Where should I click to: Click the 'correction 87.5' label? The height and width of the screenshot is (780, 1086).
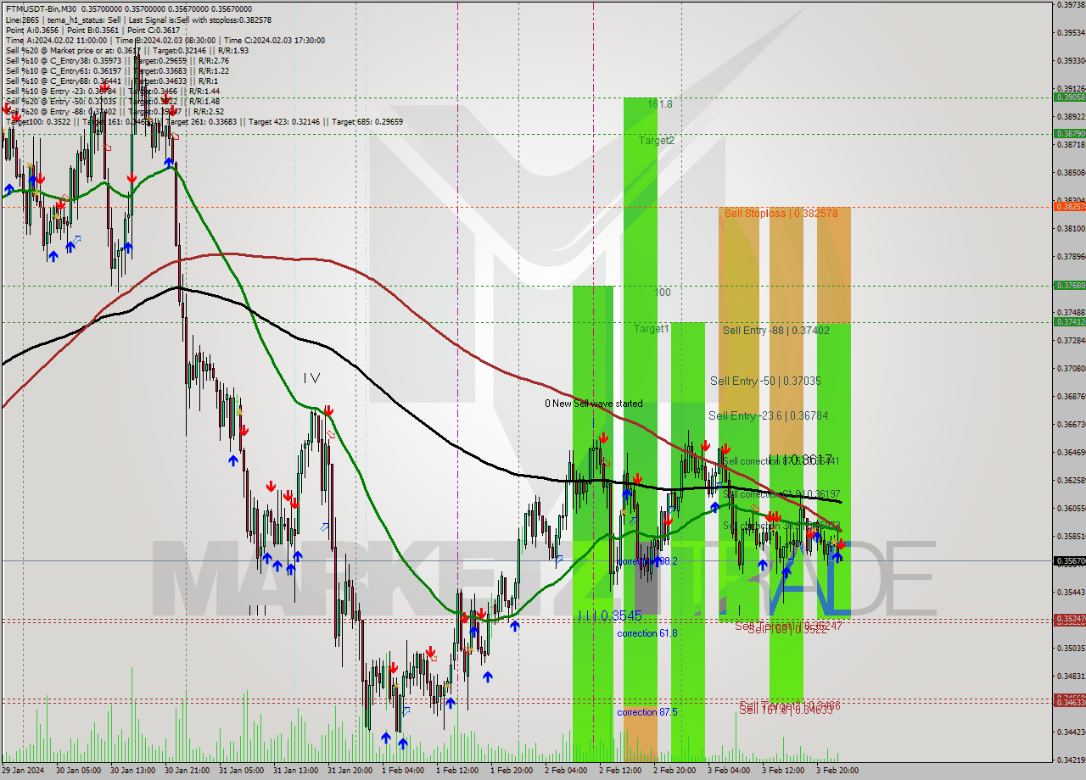(x=647, y=712)
